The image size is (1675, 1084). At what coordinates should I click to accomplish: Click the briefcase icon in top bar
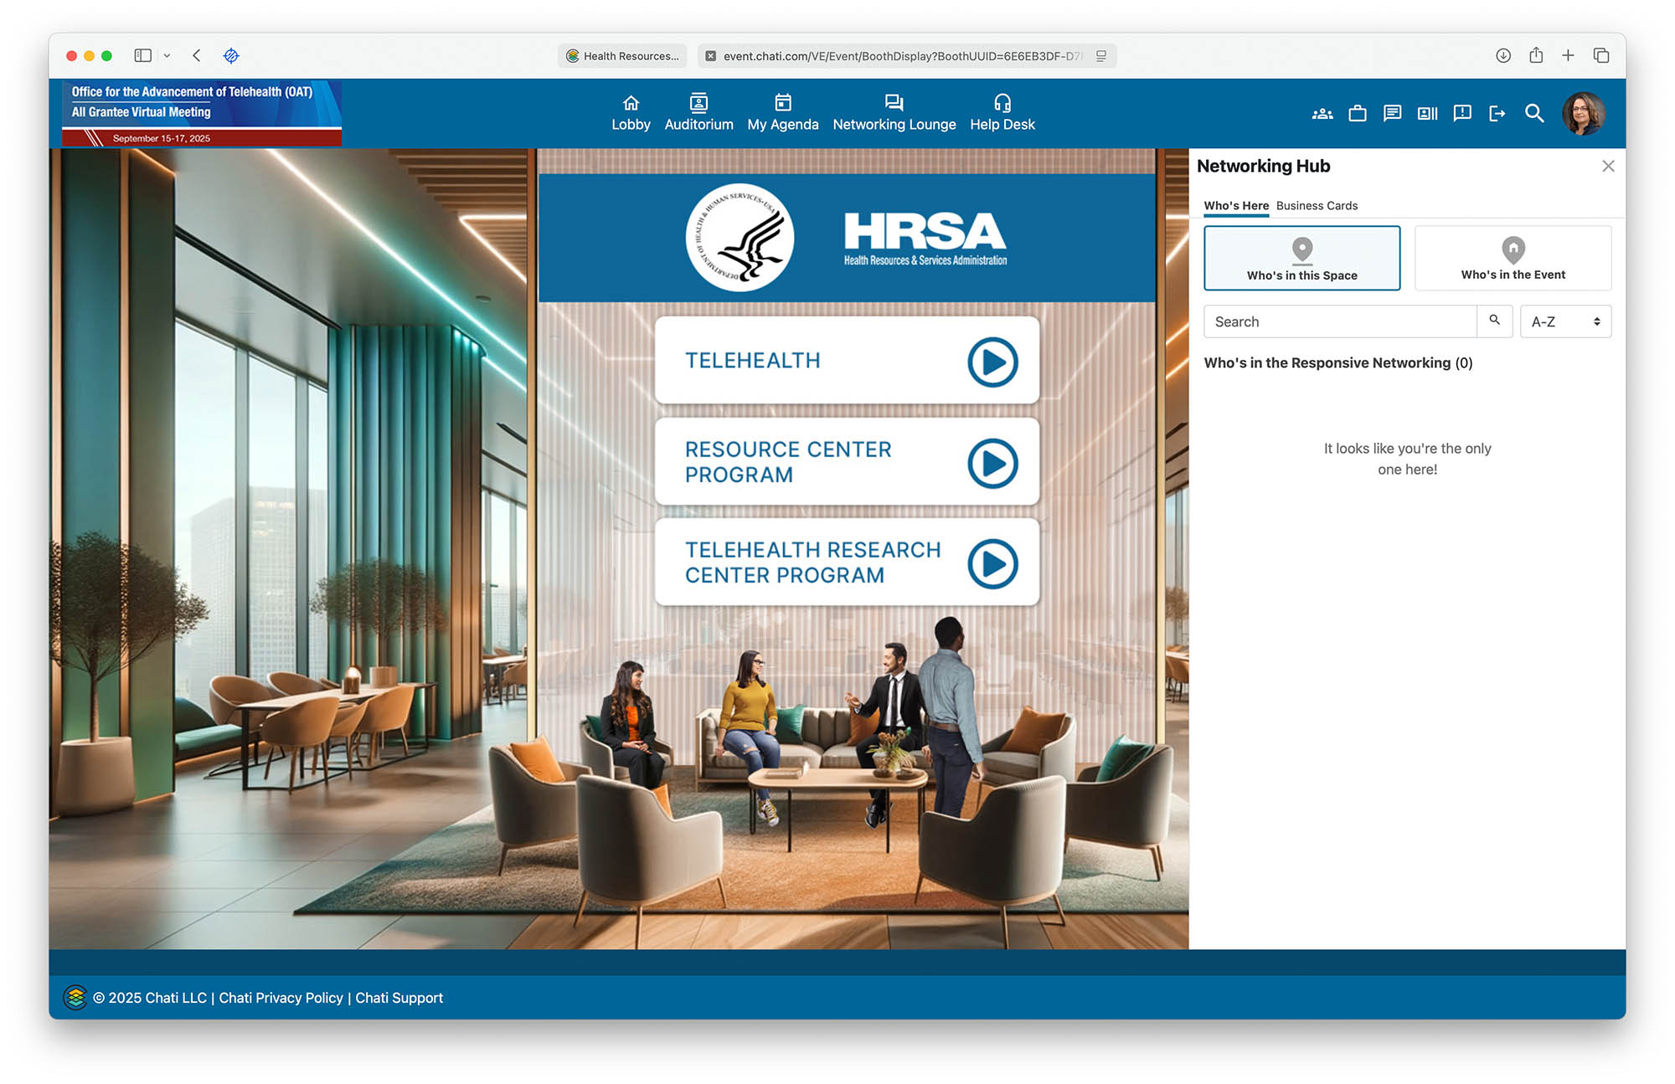pos(1358,114)
